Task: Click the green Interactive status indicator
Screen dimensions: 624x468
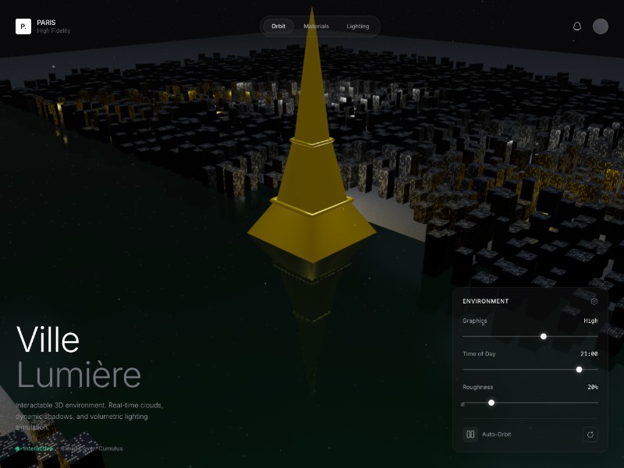Action: (17, 448)
